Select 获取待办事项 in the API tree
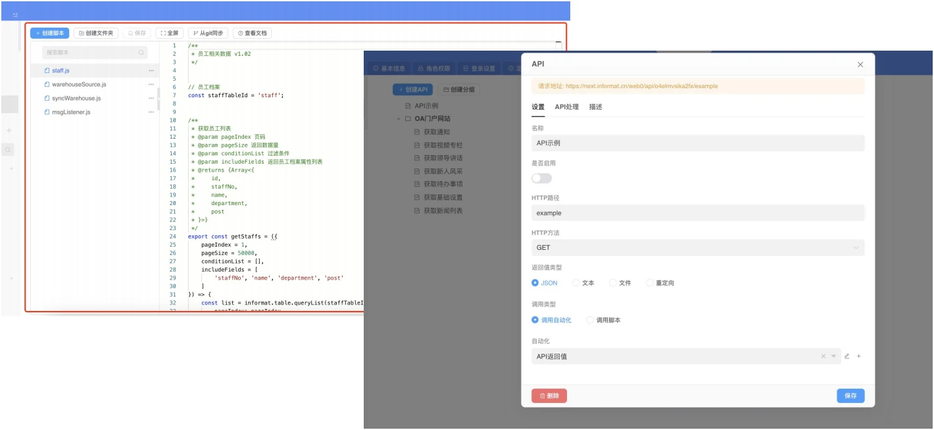Viewport: 934px width, 430px height. 443,185
